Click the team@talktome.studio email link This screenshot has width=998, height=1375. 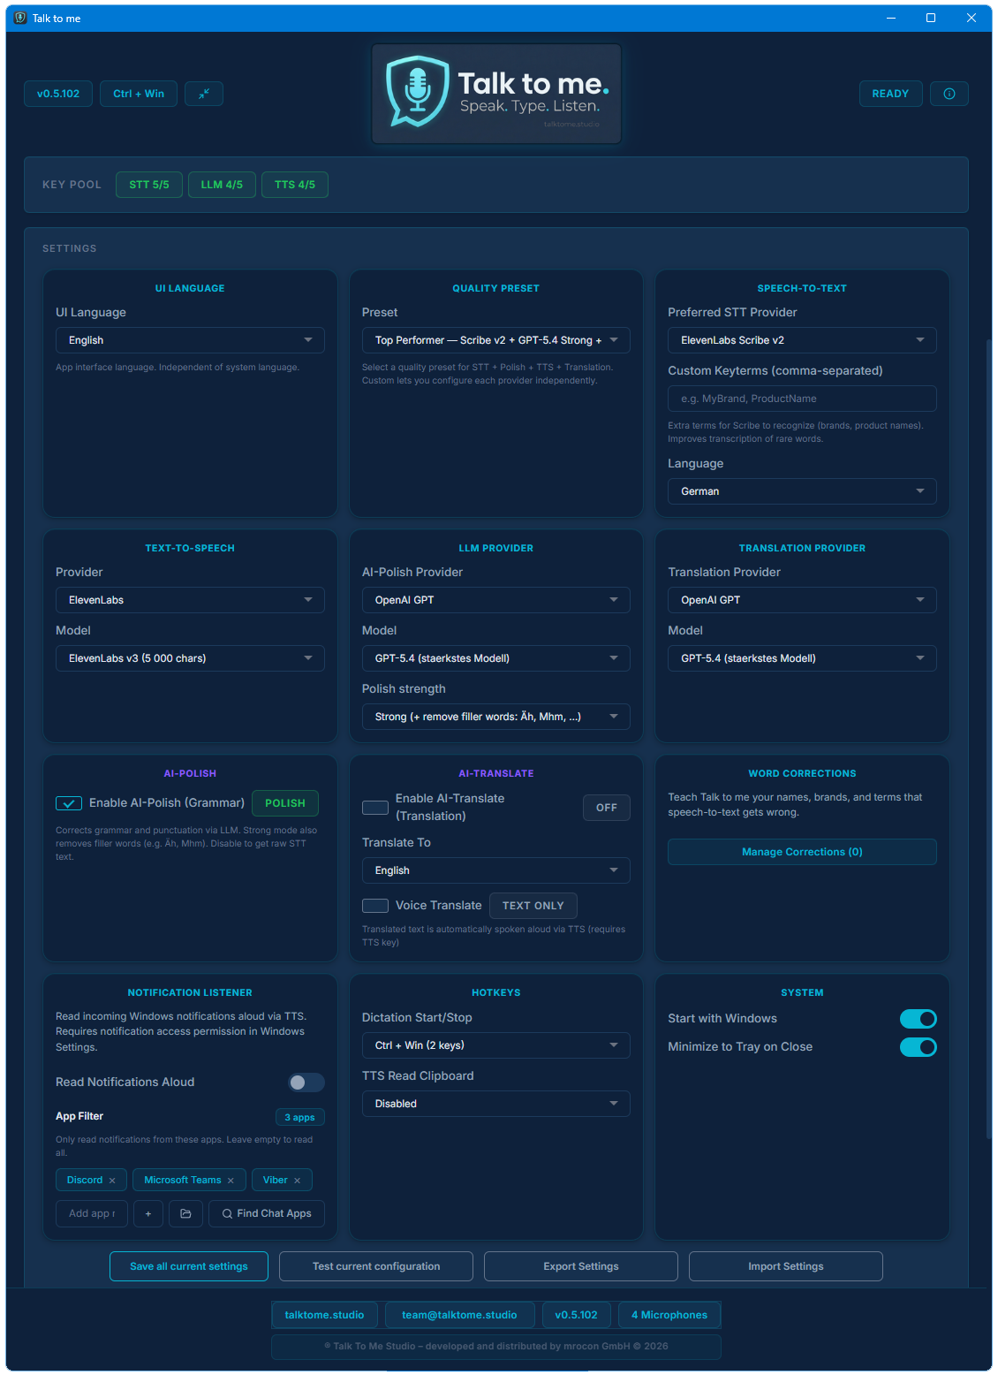(x=459, y=1315)
